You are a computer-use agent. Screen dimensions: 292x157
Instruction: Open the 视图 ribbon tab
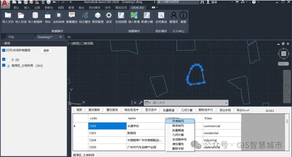click(x=61, y=8)
